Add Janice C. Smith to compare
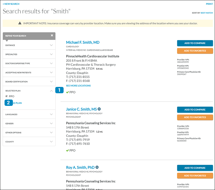The width and height of the screenshot is (215, 190). (x=195, y=110)
